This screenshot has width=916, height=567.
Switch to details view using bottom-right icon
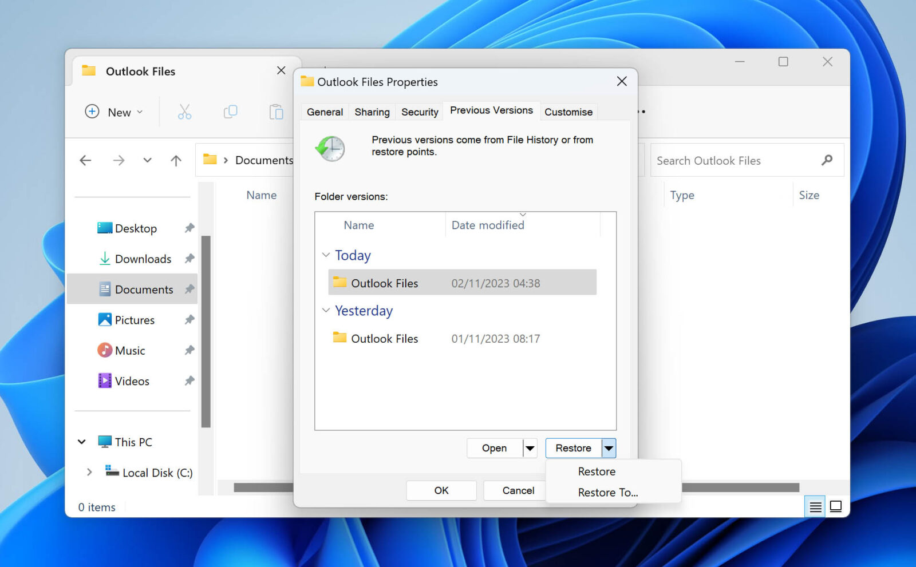[x=815, y=506]
